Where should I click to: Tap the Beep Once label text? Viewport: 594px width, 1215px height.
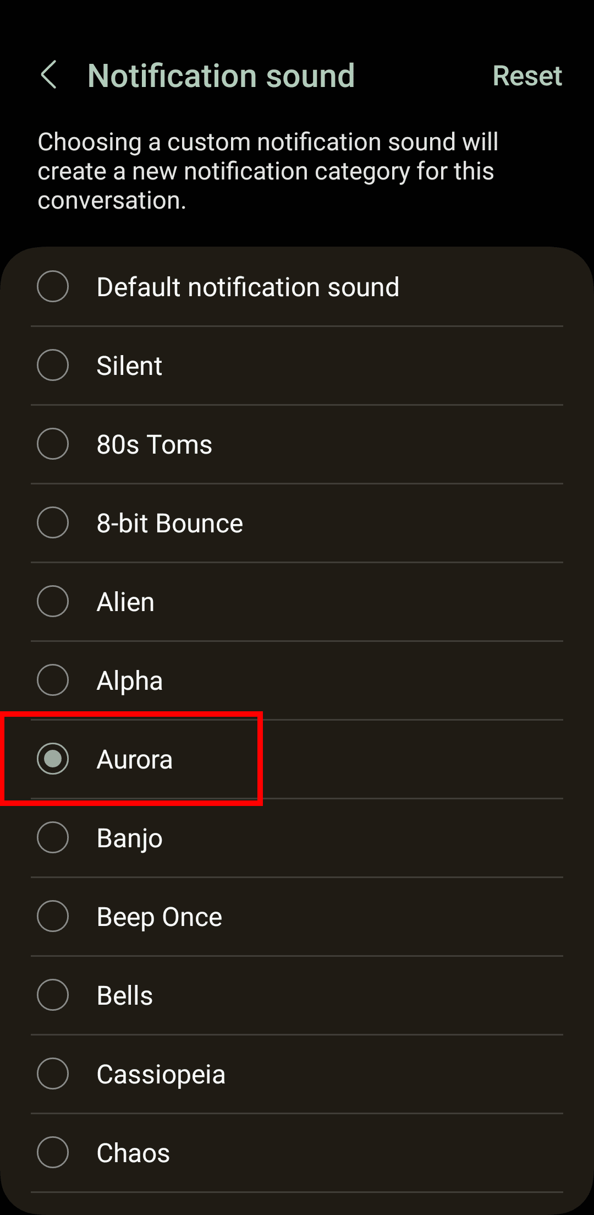click(159, 917)
